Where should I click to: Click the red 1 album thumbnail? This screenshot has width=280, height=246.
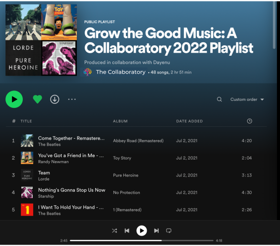27,210
